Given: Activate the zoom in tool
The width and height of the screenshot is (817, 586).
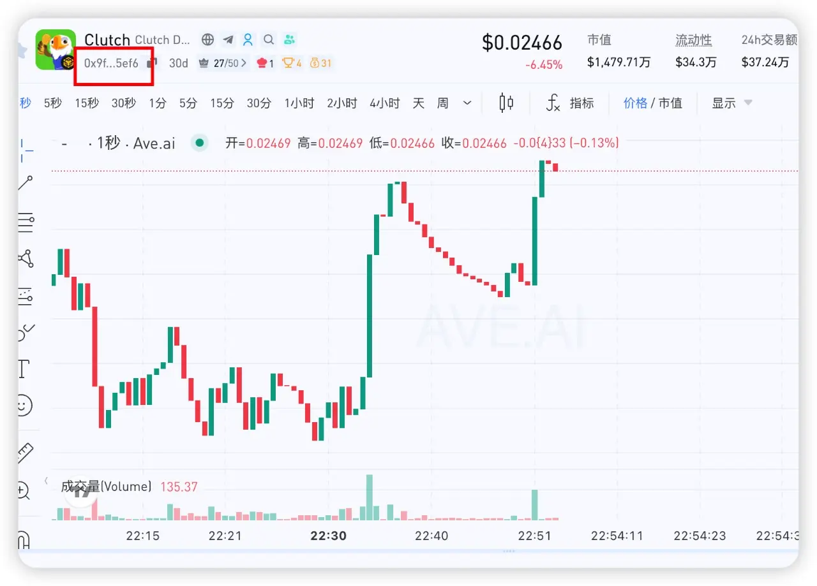Looking at the screenshot, I should click(x=24, y=490).
